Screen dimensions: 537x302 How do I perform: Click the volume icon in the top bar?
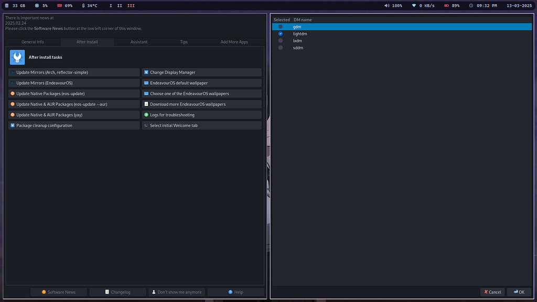(386, 5)
